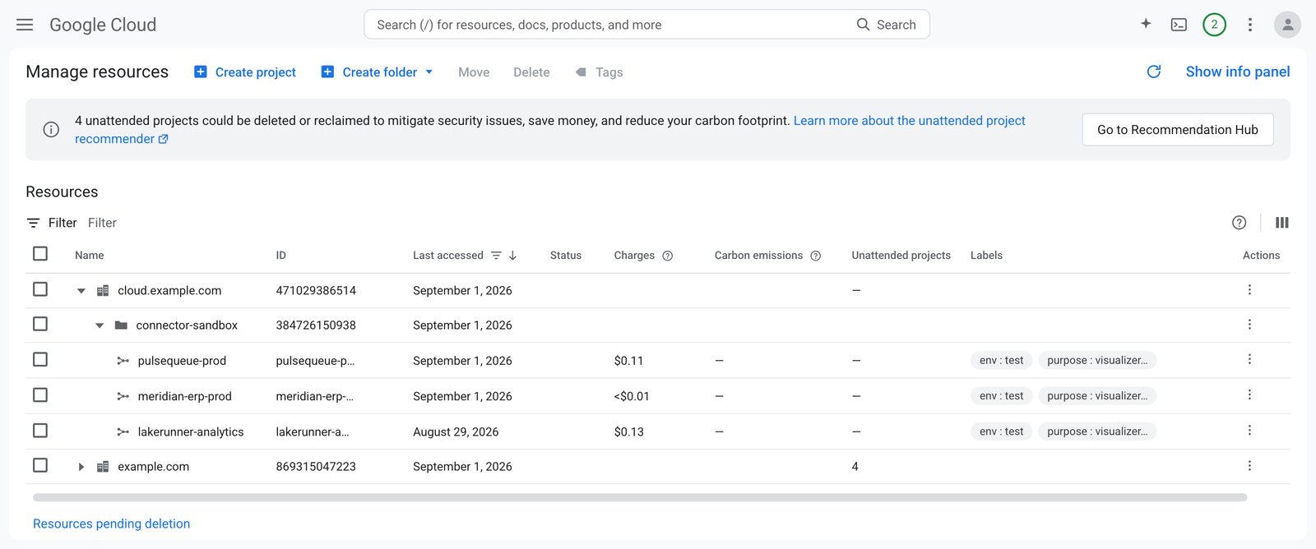Tick the example.com row checkbox

(40, 465)
